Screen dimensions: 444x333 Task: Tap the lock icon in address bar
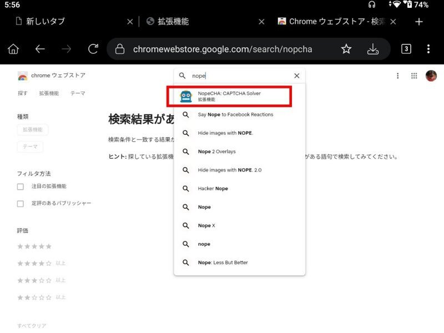[120, 49]
